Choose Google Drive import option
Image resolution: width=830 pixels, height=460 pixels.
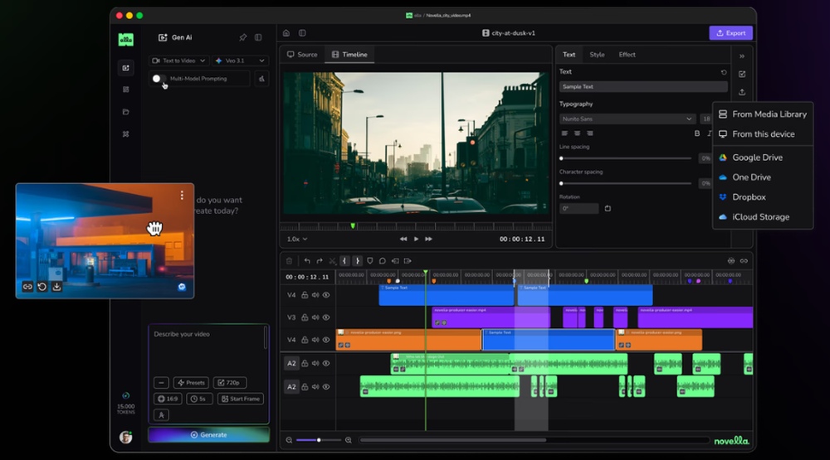click(763, 157)
